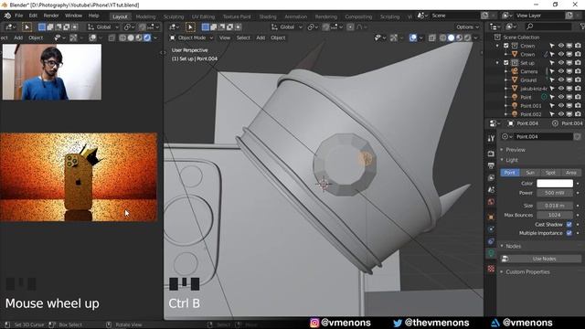
Task: Disable the Multiple Importance checkbox
Action: 569,233
